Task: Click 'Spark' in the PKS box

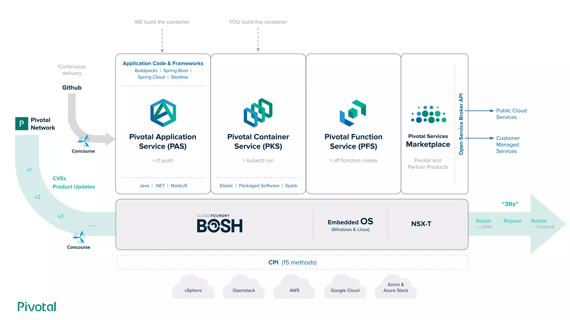Action: (291, 186)
